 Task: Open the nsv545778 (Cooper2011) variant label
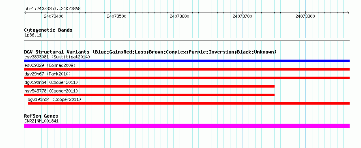(51, 91)
